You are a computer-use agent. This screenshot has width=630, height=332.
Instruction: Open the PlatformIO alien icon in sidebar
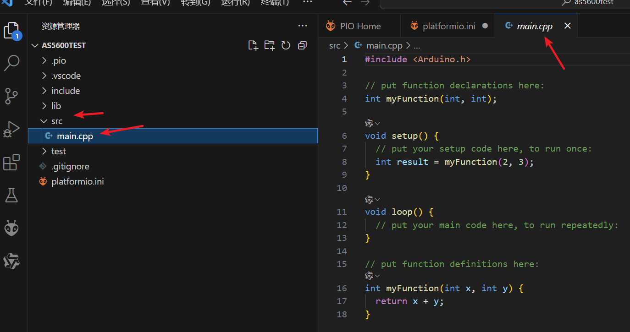pyautogui.click(x=11, y=228)
